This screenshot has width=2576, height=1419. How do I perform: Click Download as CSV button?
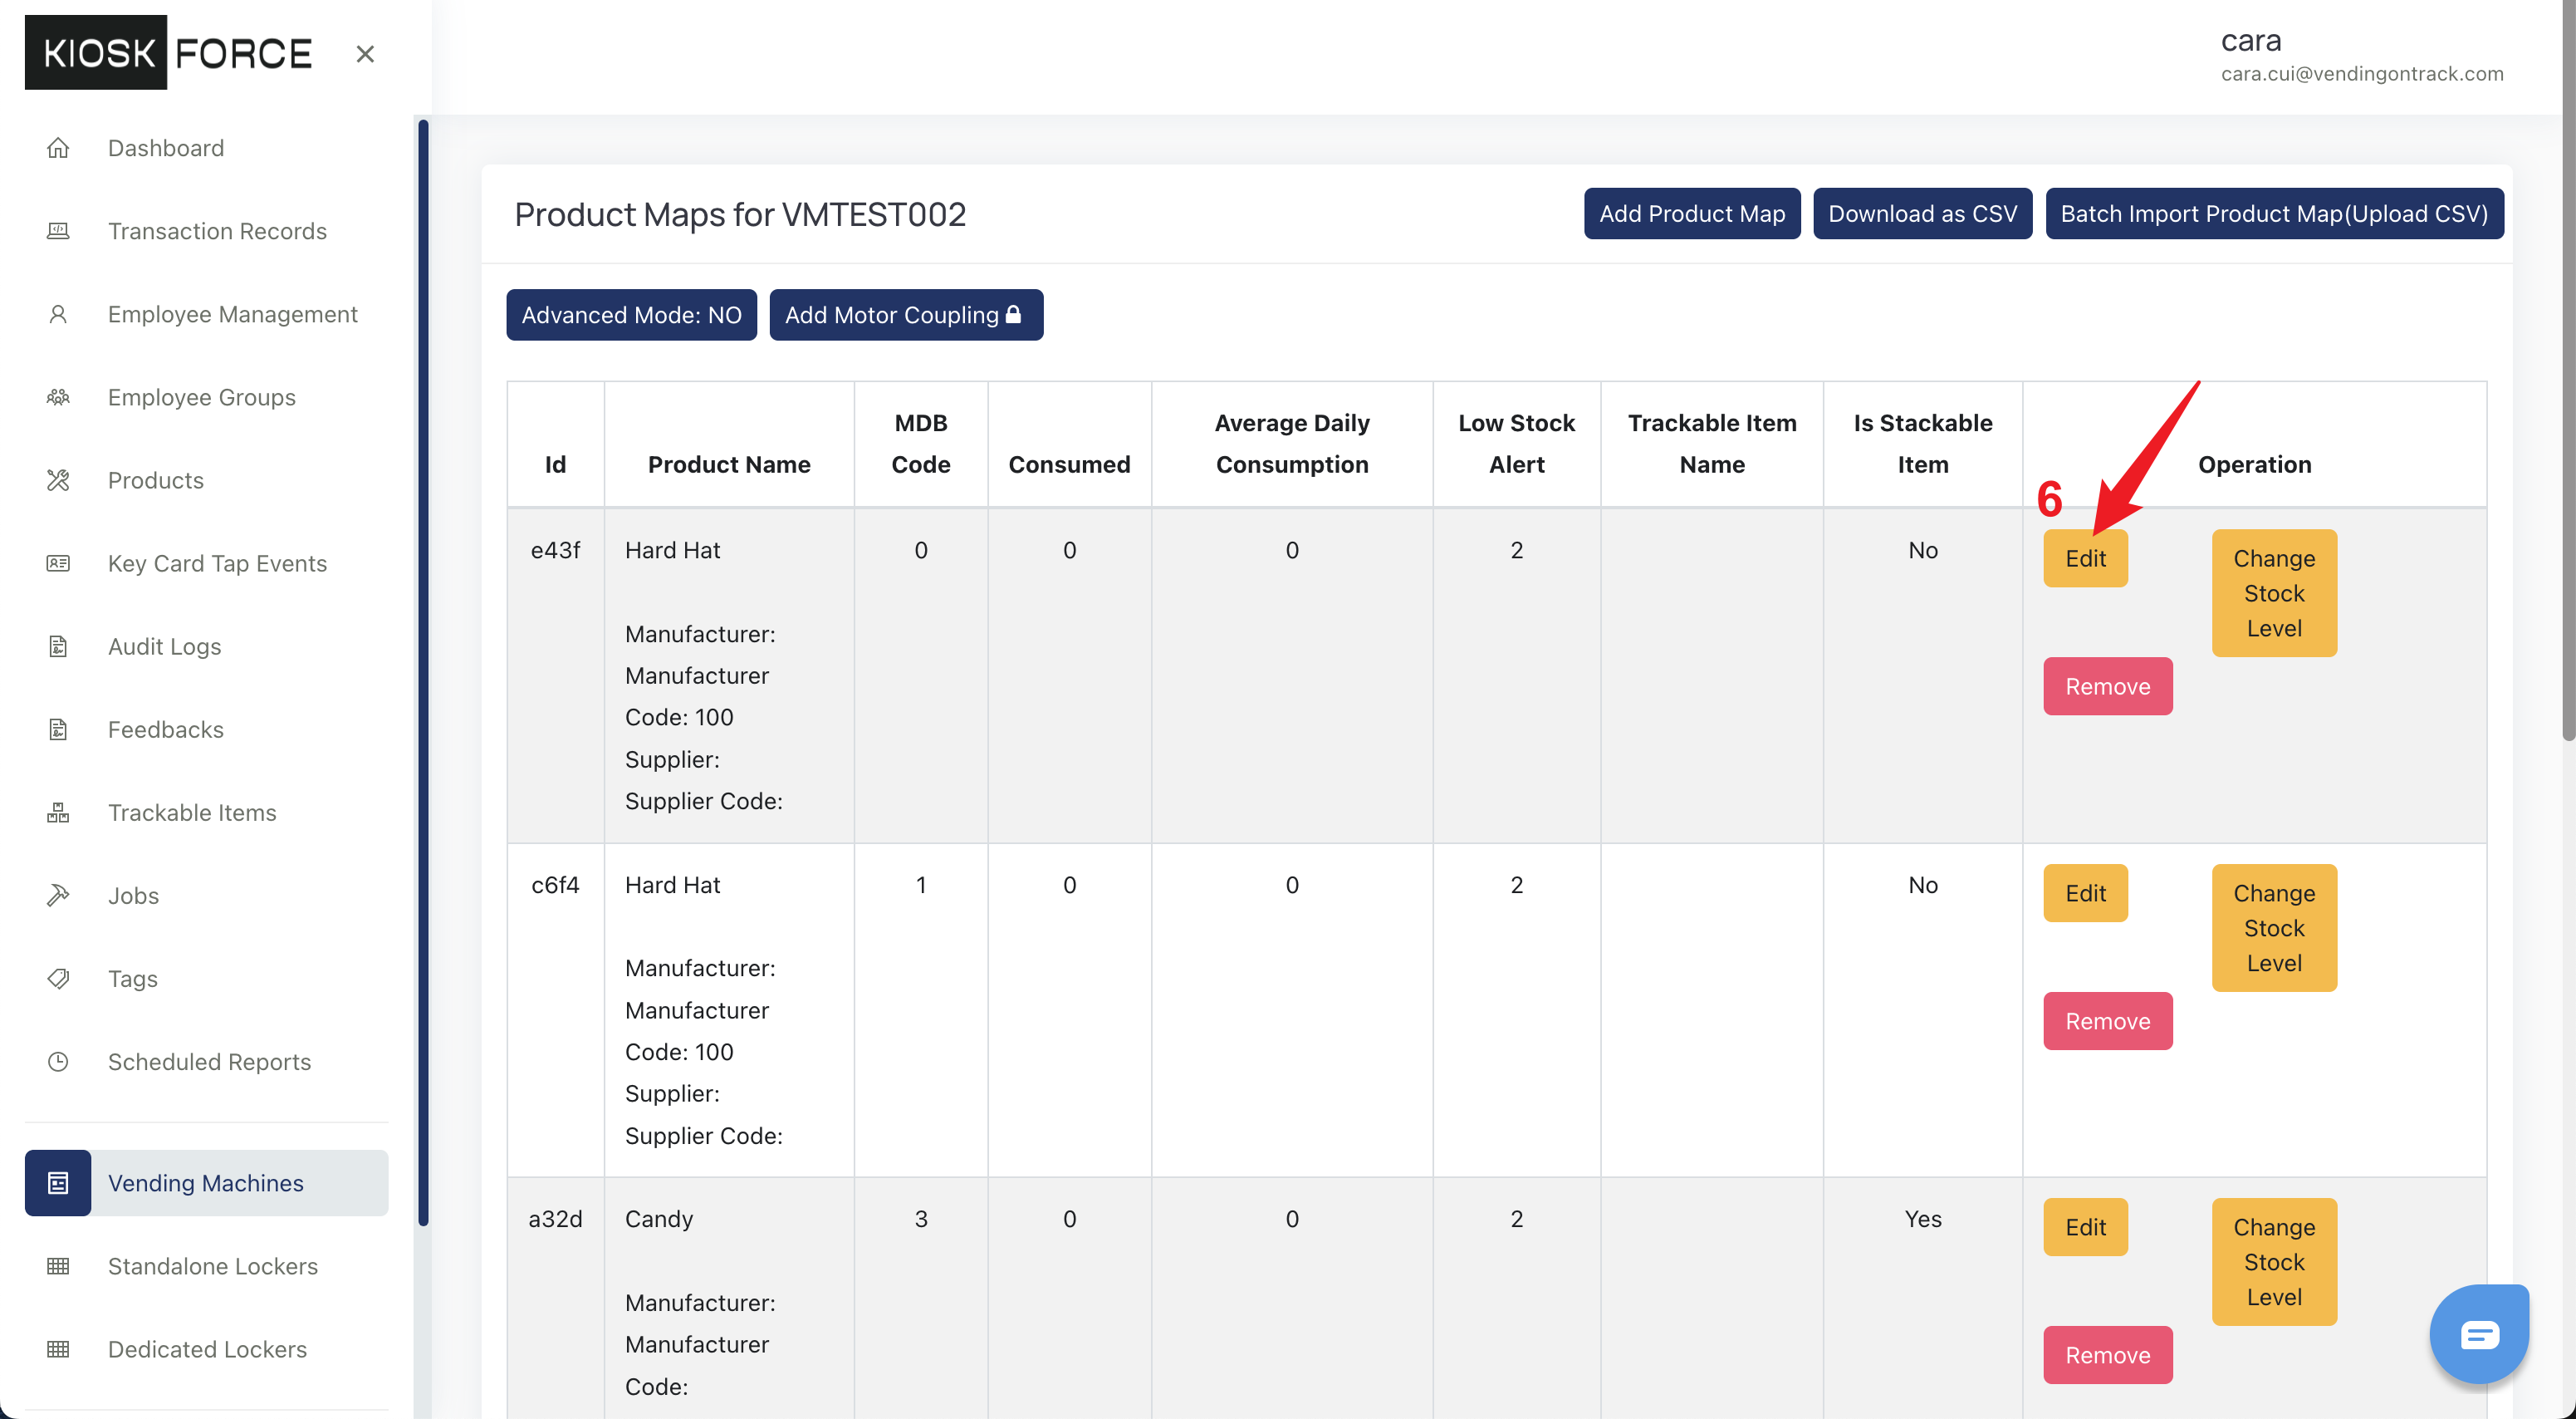pyautogui.click(x=1922, y=214)
